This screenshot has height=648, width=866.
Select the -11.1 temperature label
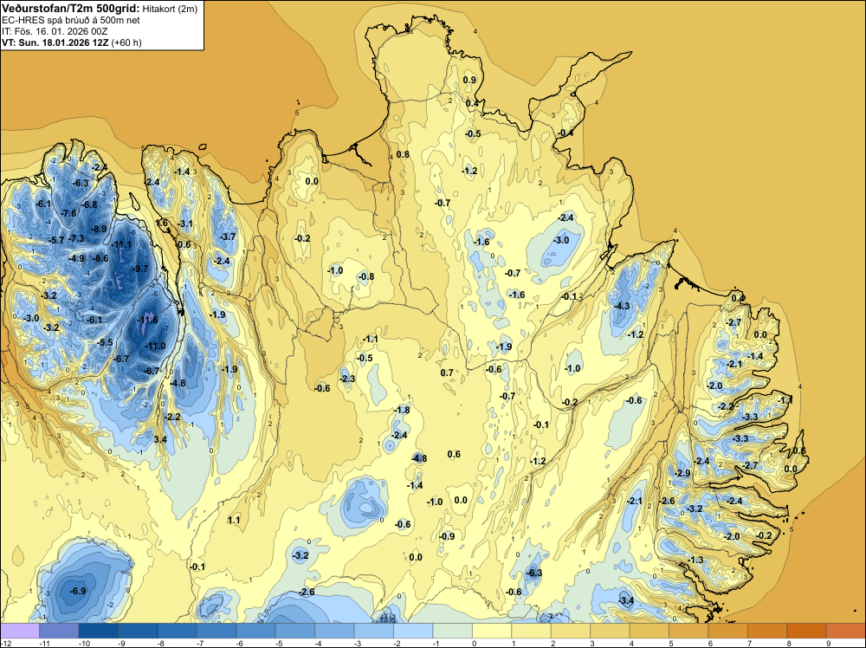point(121,244)
